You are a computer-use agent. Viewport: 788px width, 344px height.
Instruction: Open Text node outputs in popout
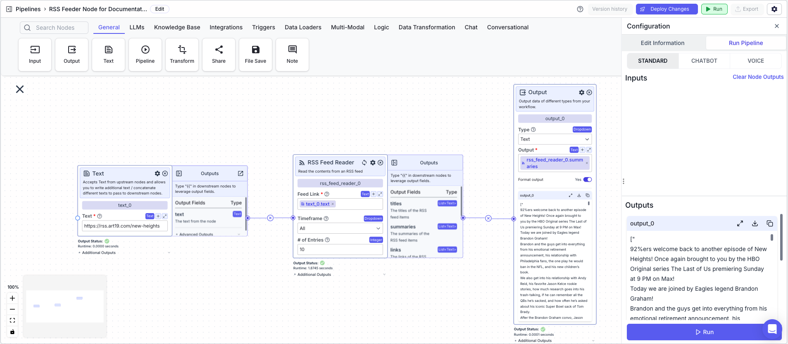click(x=240, y=173)
